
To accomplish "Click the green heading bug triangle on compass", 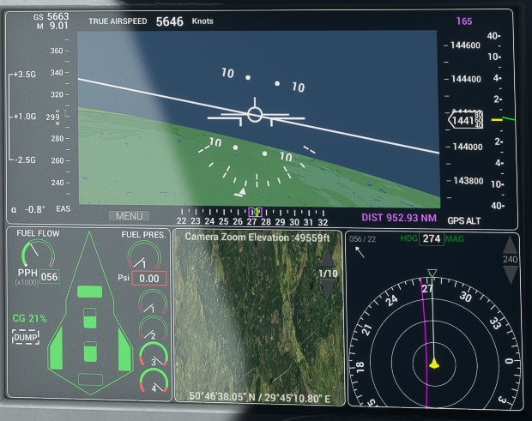I will click(432, 274).
